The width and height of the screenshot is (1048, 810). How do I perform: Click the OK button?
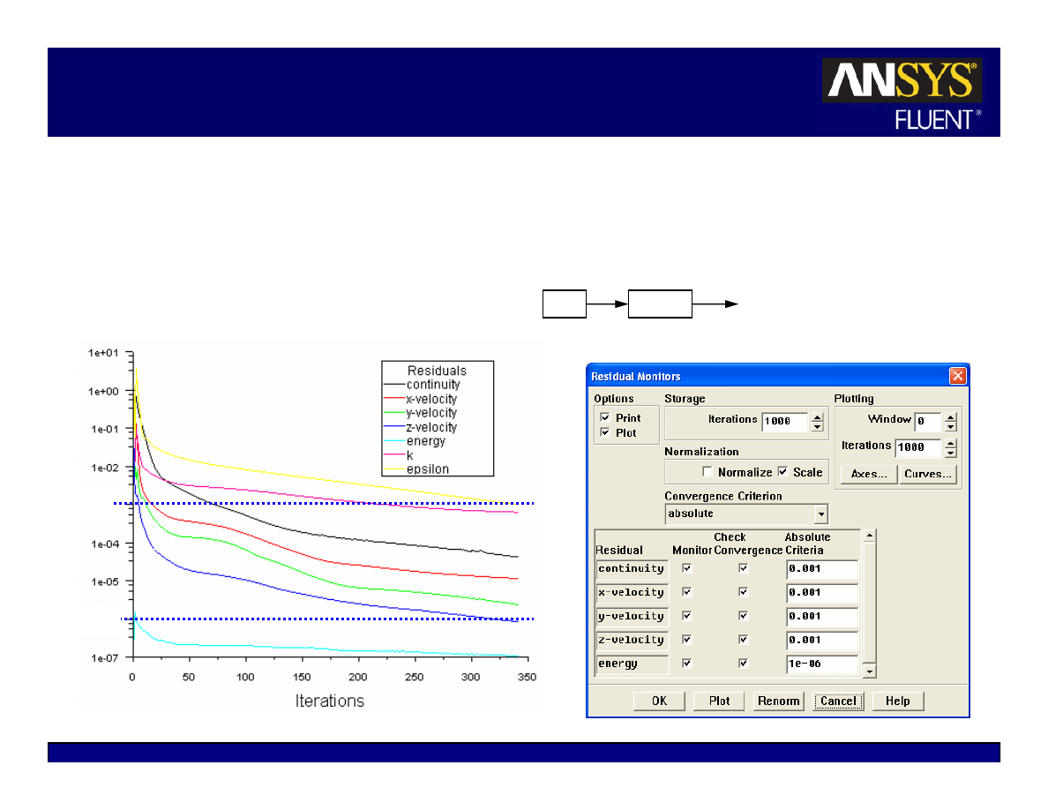[x=660, y=701]
